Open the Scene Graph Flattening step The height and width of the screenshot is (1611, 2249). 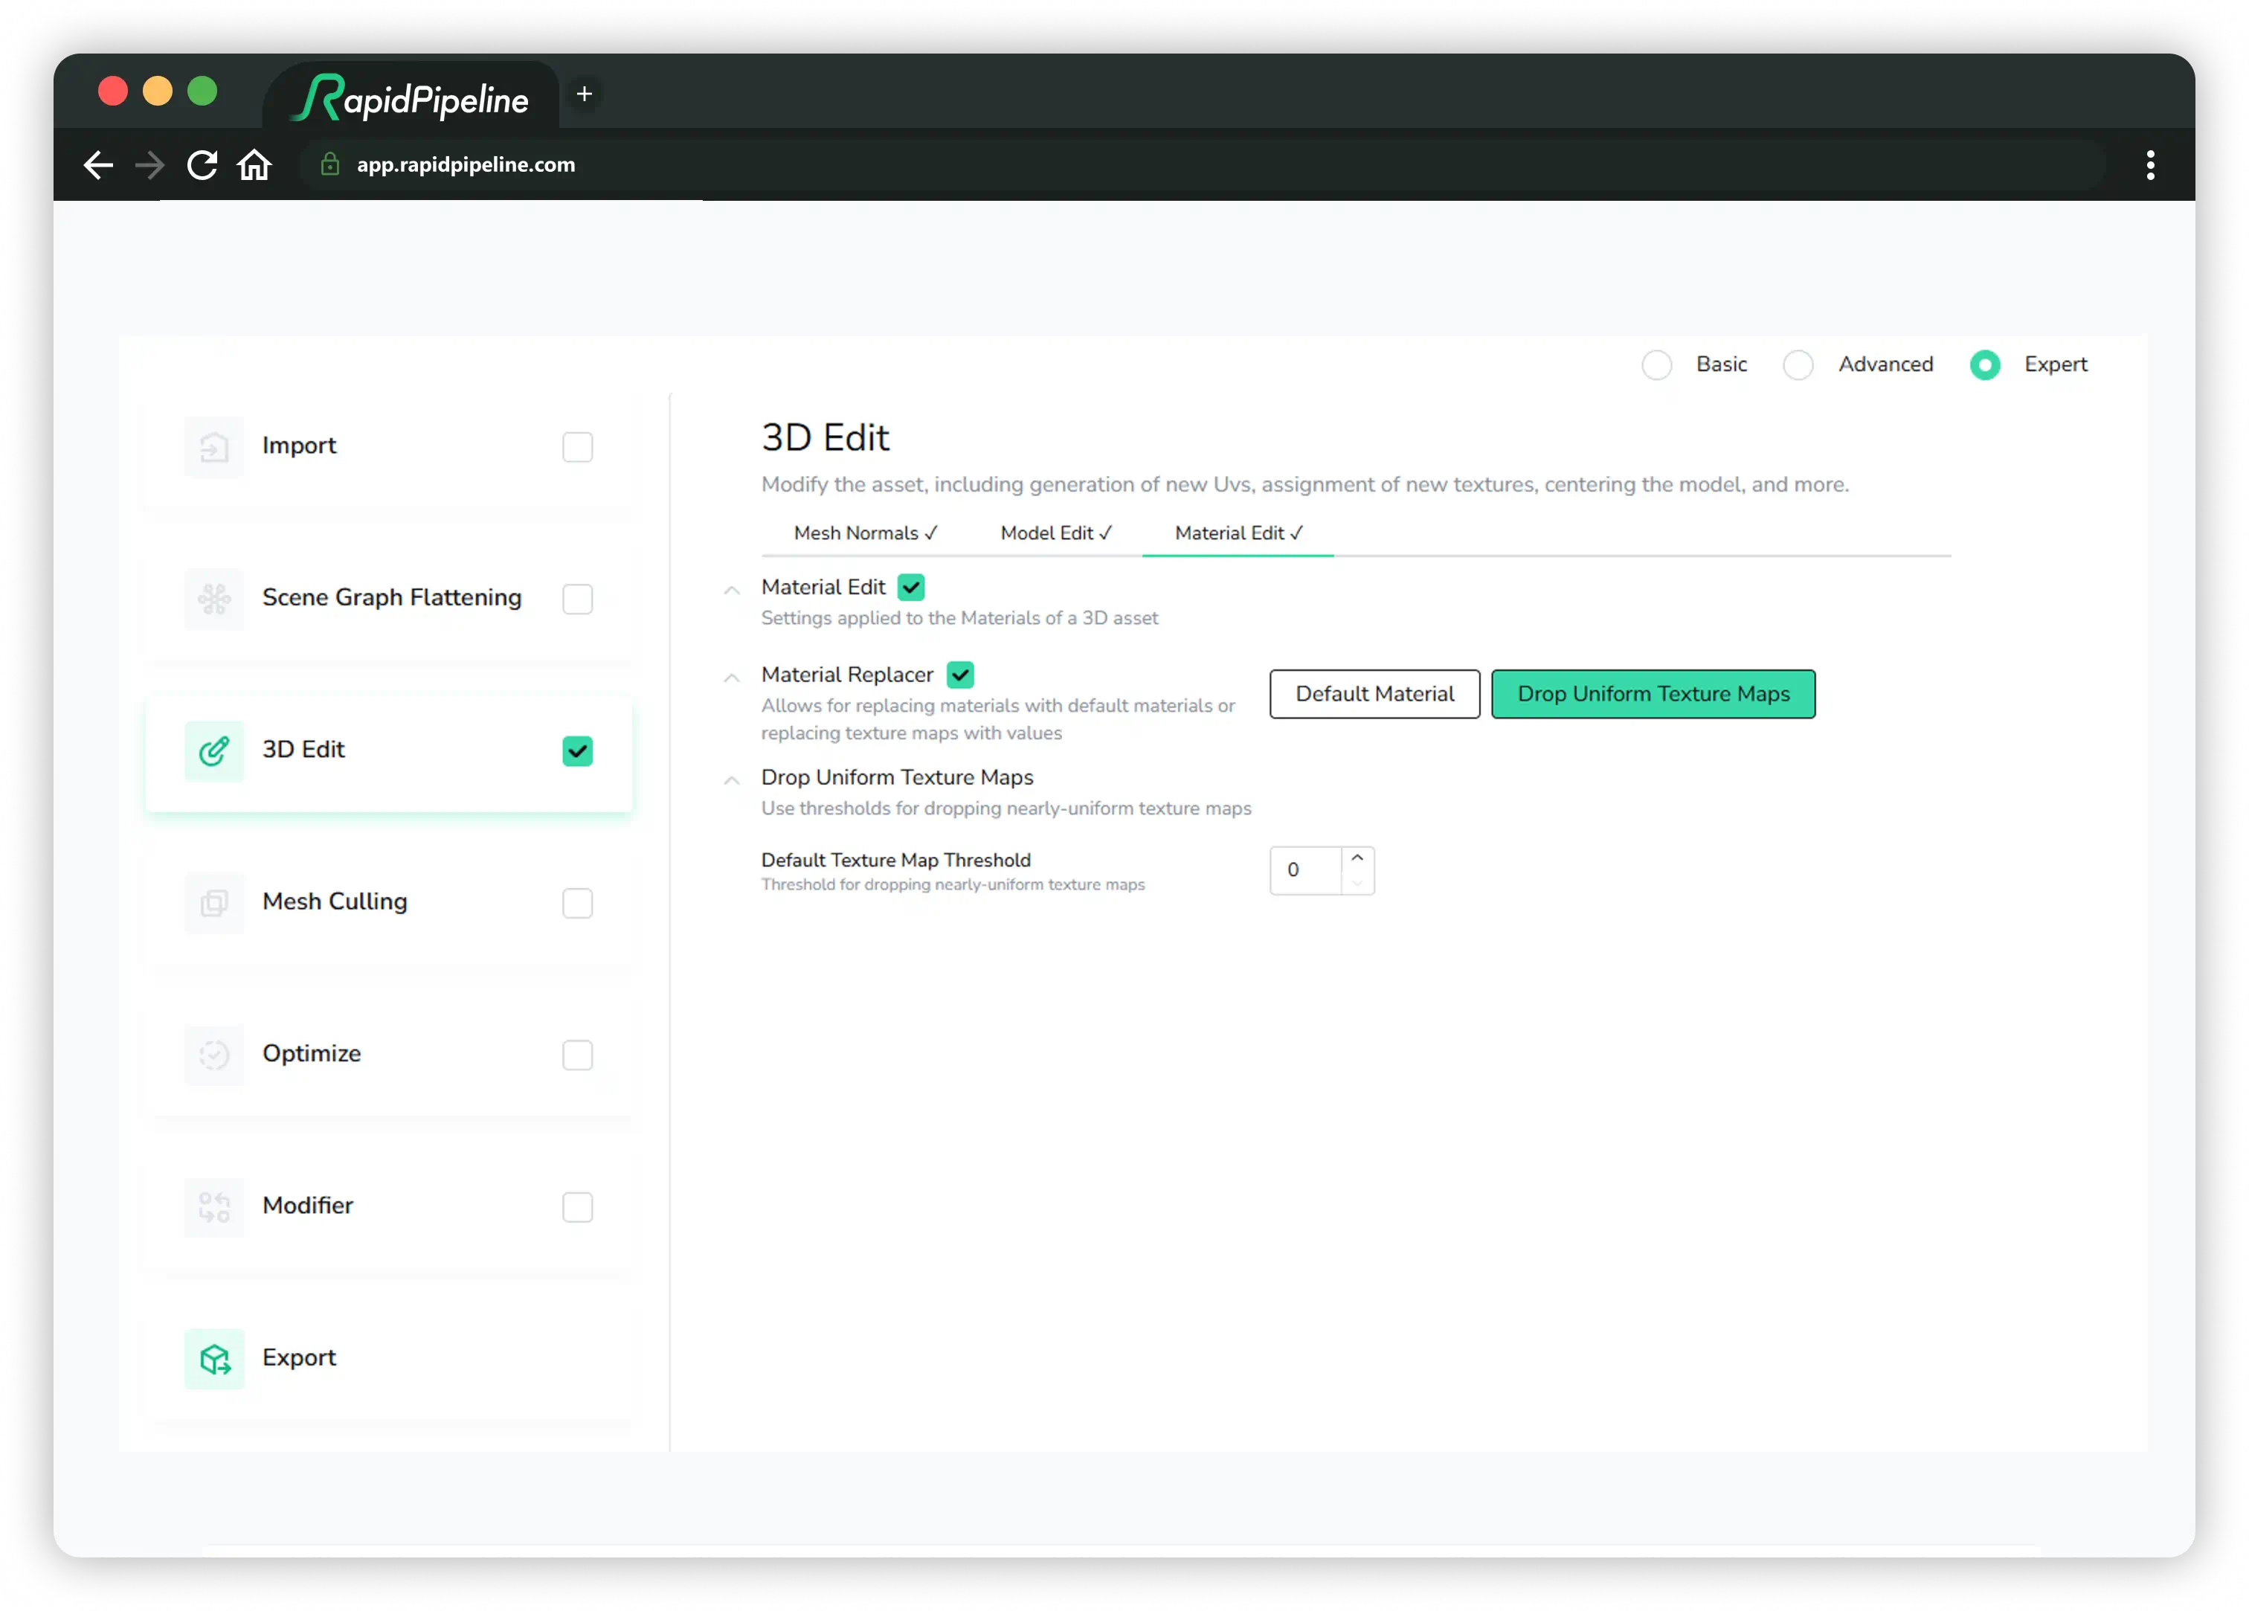[387, 599]
